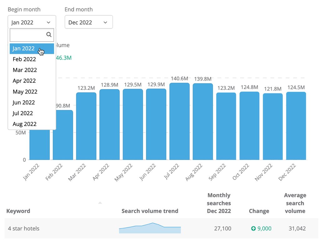This screenshot has height=240, width=320.
Task: Pick Jun 2022 from the dropdown list
Action: (32, 102)
